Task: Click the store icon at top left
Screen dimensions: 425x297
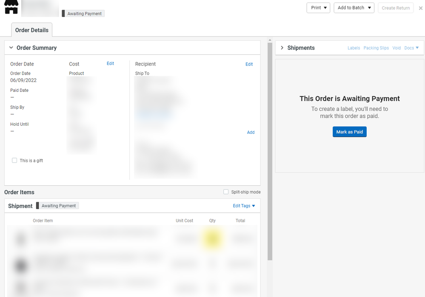Action: click(11, 7)
